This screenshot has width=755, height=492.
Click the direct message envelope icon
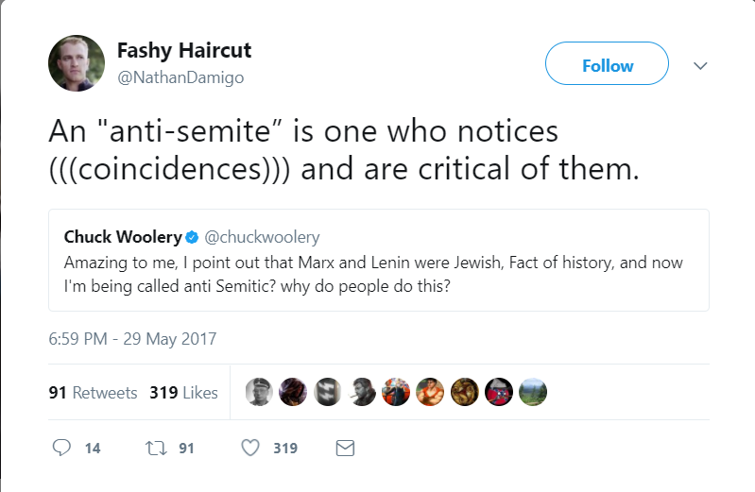[345, 449]
